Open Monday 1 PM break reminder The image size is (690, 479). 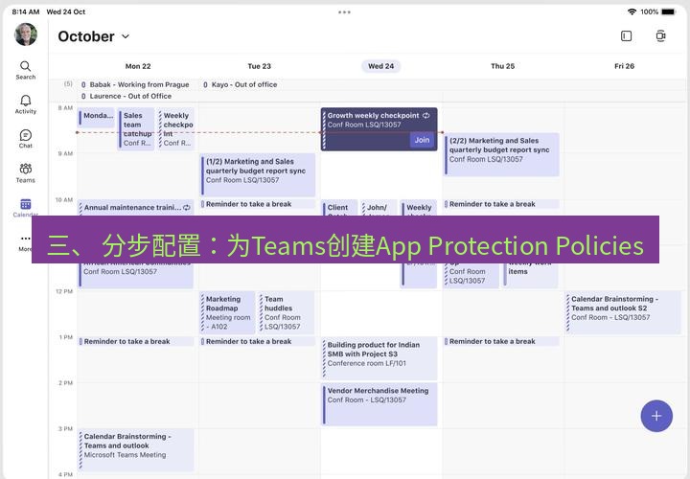(136, 341)
